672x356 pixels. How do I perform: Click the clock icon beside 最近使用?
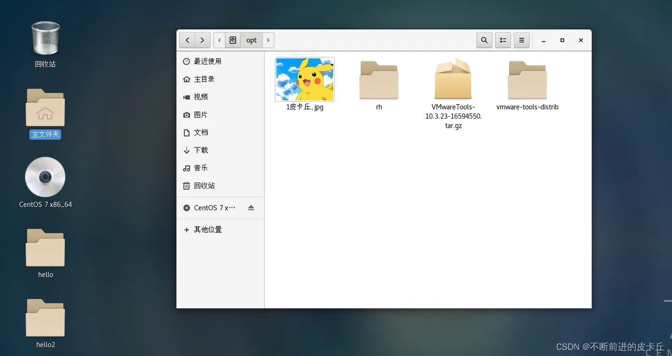click(x=187, y=61)
